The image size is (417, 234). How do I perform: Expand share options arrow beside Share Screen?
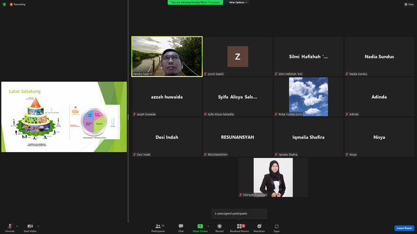(x=208, y=226)
